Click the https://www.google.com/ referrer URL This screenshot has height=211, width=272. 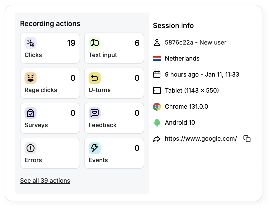(201, 139)
